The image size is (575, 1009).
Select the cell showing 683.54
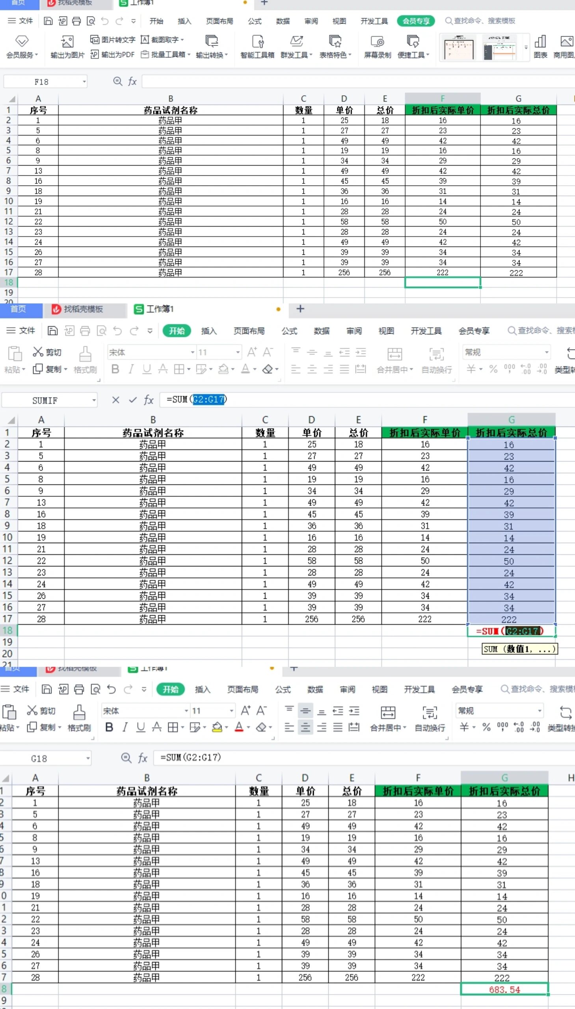pos(504,990)
